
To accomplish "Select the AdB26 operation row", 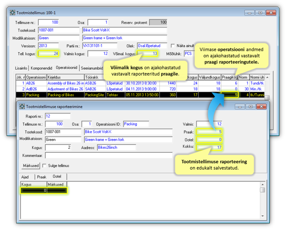I will pyautogui.click(x=140, y=89).
